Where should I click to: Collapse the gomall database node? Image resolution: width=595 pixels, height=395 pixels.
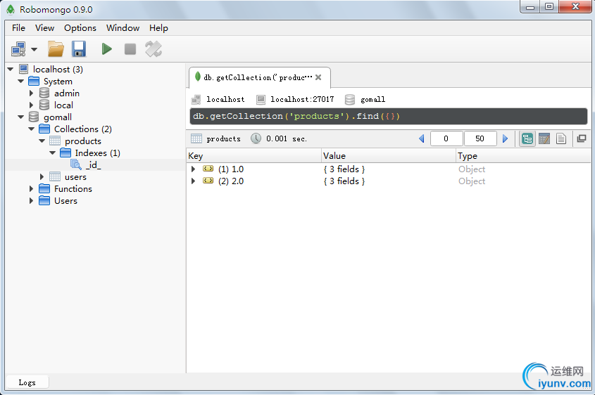(x=21, y=117)
